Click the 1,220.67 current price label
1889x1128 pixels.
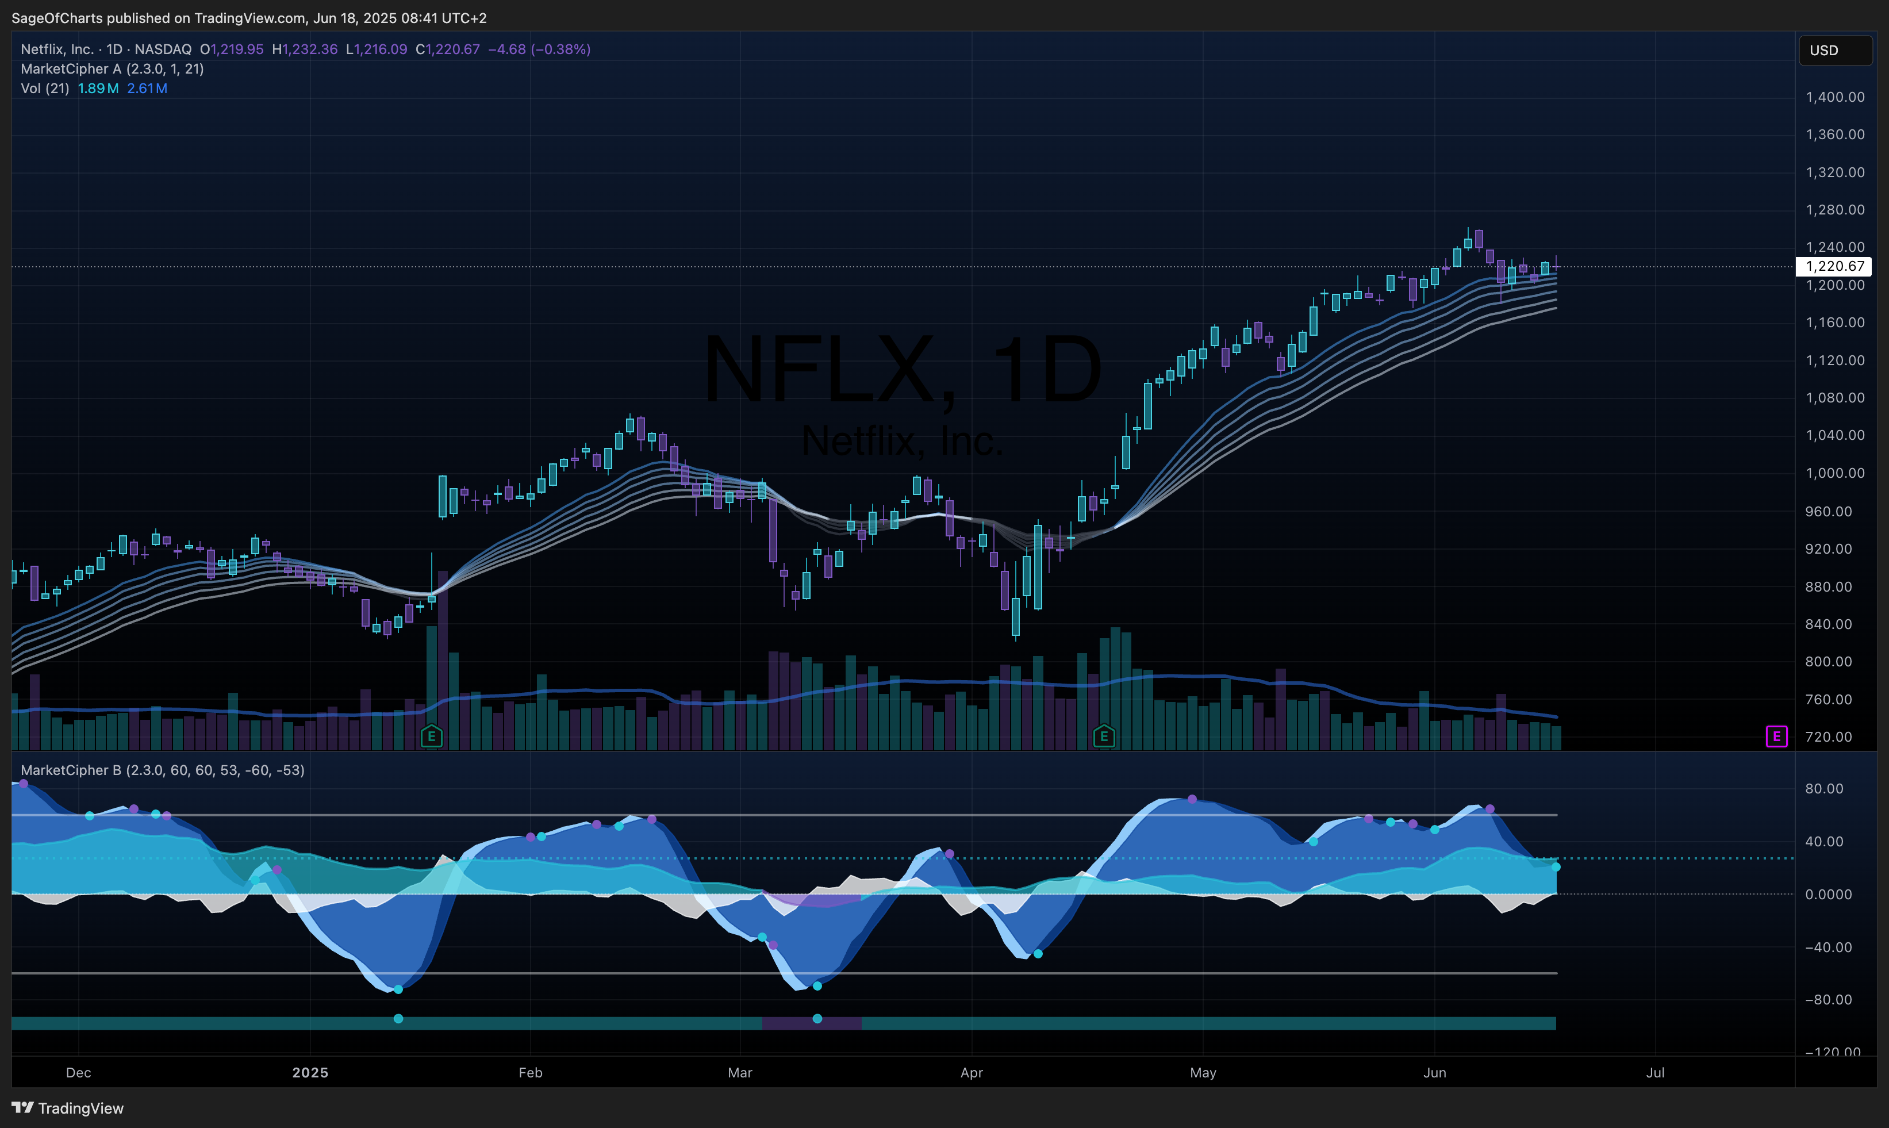[x=1835, y=266]
